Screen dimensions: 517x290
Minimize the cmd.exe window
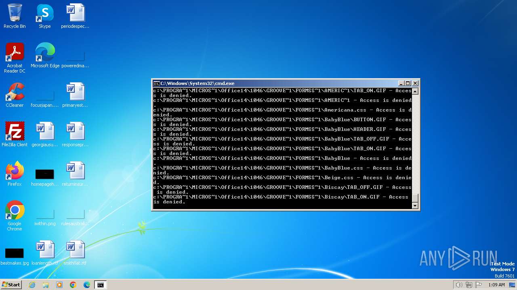(401, 83)
